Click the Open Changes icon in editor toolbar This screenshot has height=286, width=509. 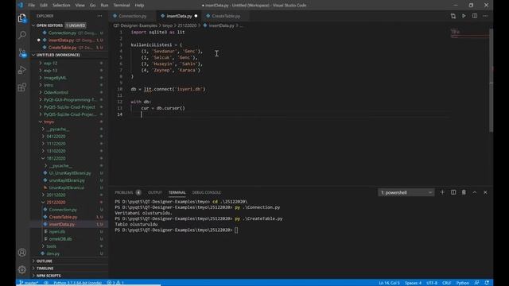point(453,16)
